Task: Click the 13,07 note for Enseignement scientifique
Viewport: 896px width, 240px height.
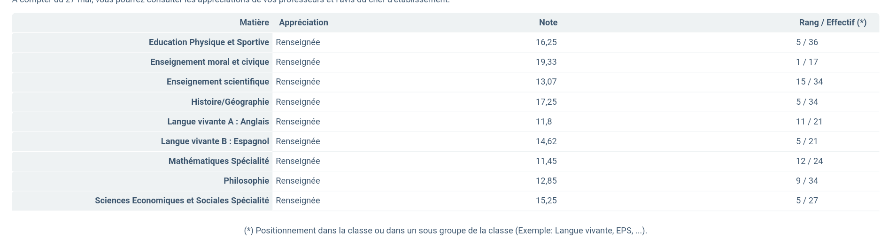Action: pos(546,82)
